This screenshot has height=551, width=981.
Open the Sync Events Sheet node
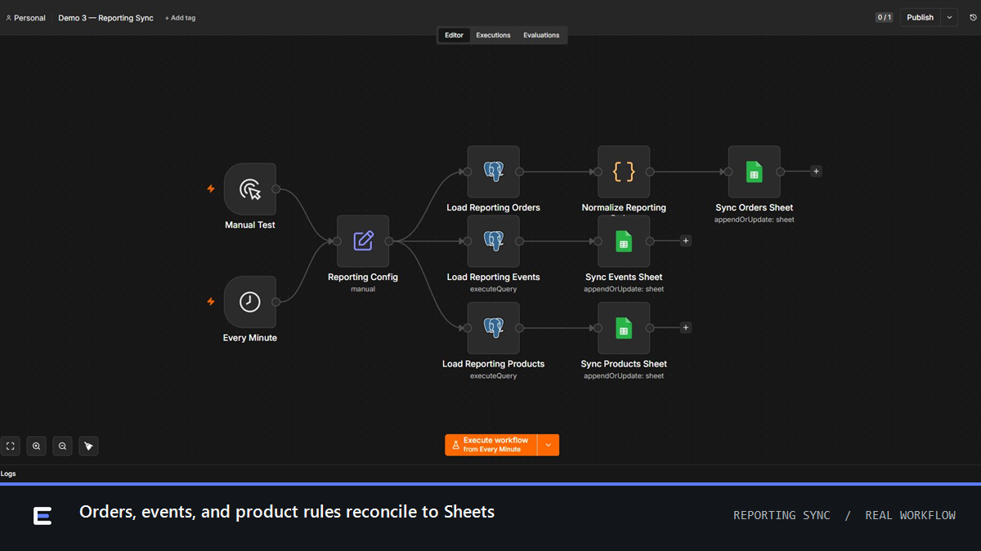(x=624, y=241)
